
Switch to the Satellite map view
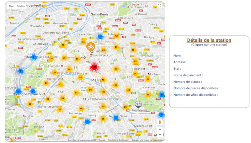click(21, 6)
